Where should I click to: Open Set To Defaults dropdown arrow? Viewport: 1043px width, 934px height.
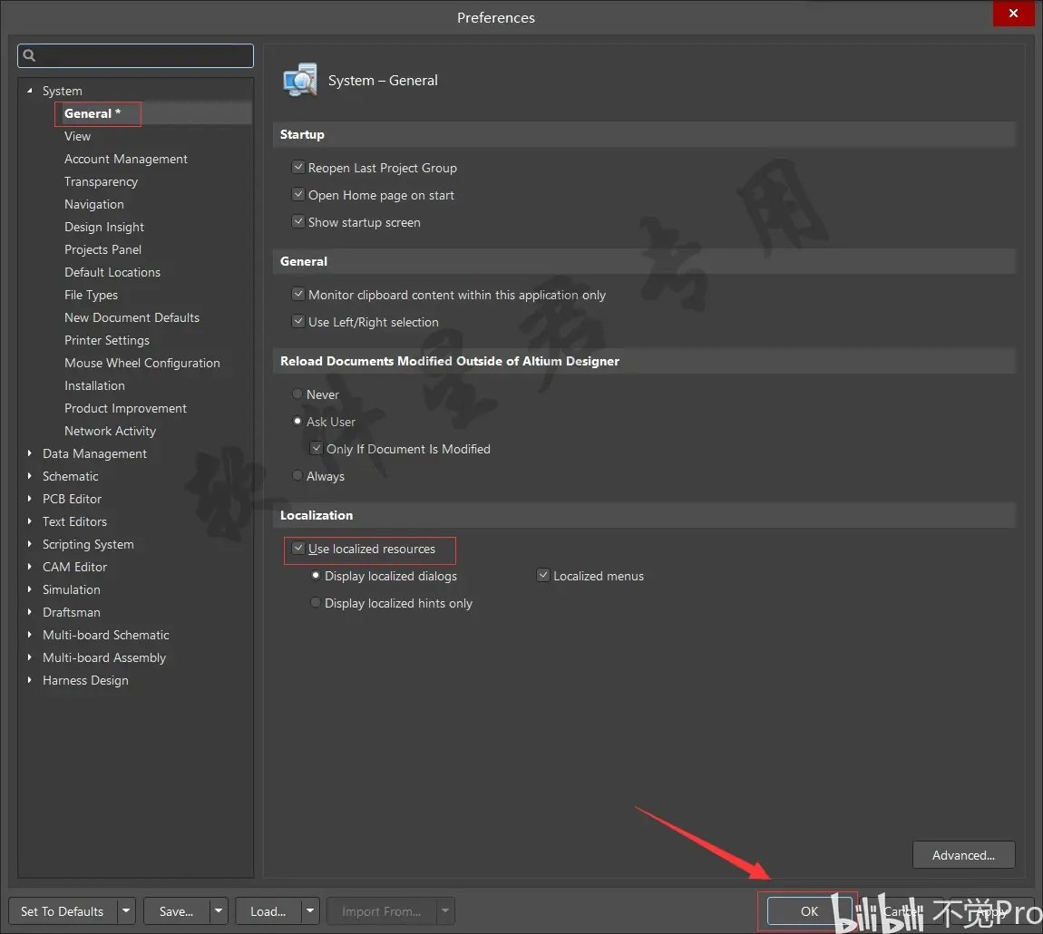pos(126,910)
